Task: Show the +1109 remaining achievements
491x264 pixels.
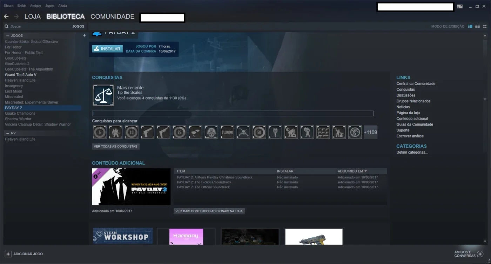Action: point(371,132)
